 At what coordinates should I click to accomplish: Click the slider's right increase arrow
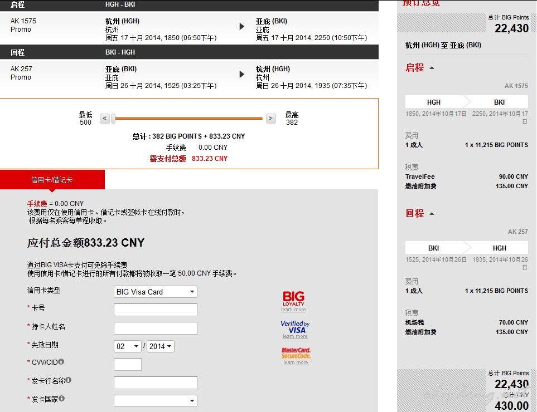(270, 118)
